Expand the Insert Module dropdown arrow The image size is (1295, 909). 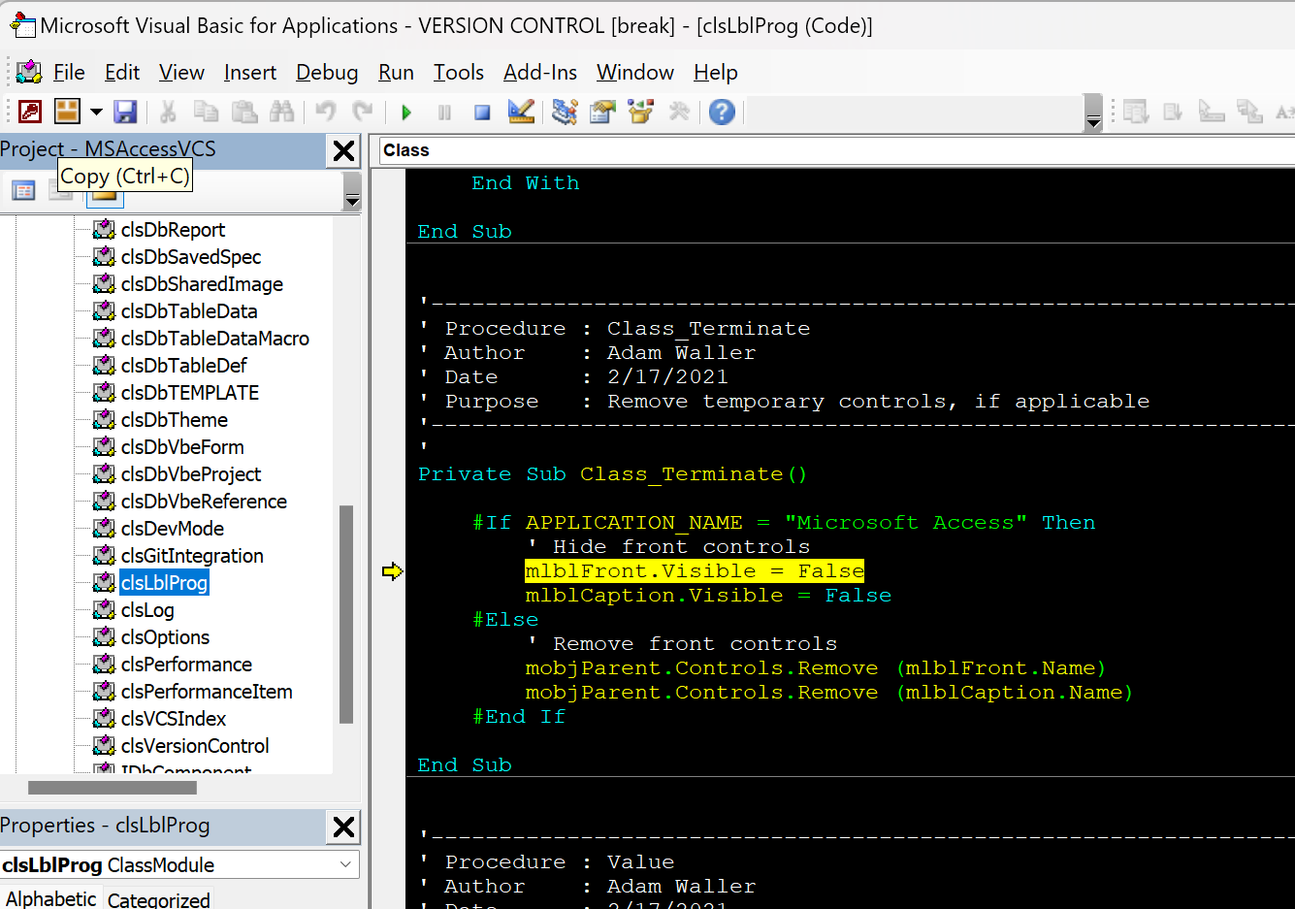tap(96, 113)
